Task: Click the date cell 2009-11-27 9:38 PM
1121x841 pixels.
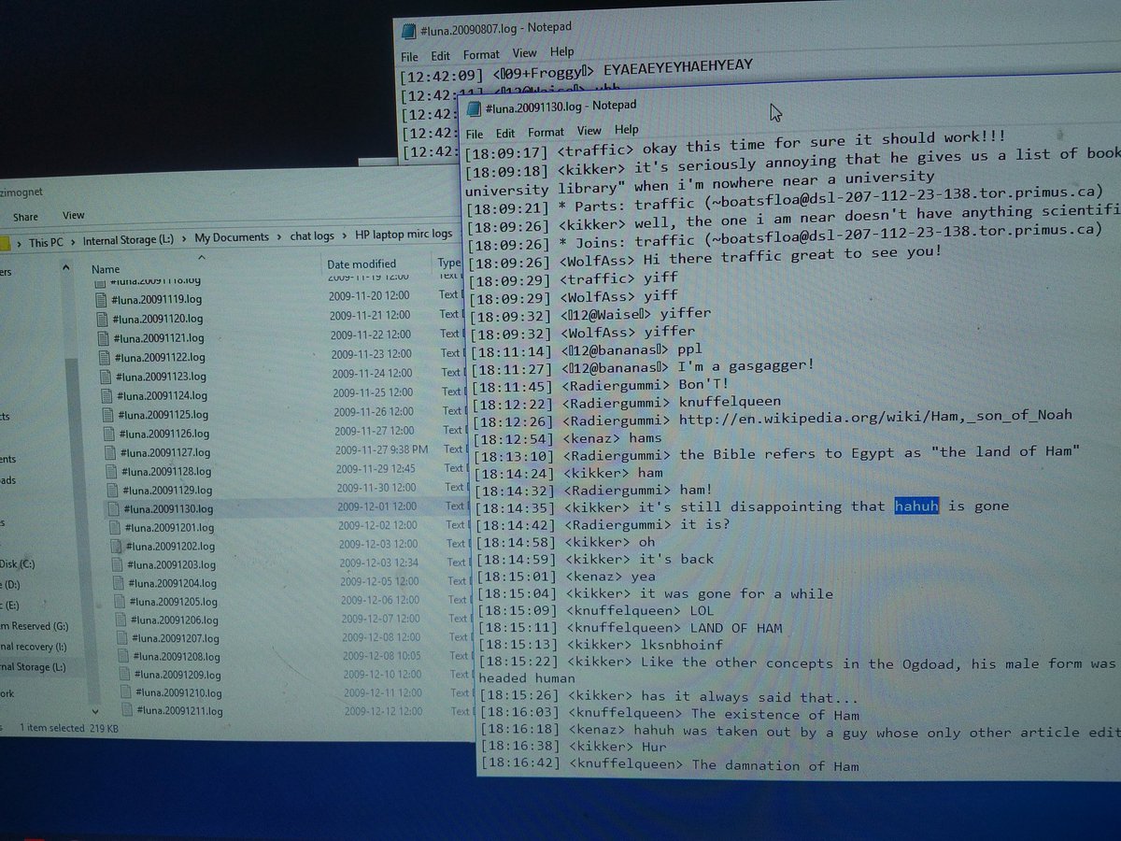Action: click(381, 449)
